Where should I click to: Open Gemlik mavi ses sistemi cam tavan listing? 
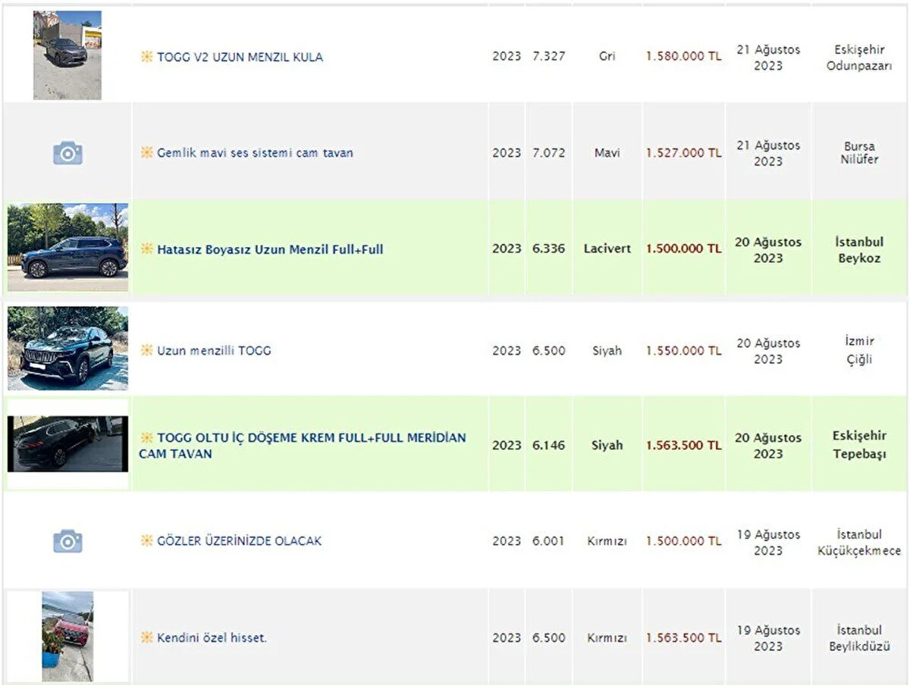(x=255, y=153)
